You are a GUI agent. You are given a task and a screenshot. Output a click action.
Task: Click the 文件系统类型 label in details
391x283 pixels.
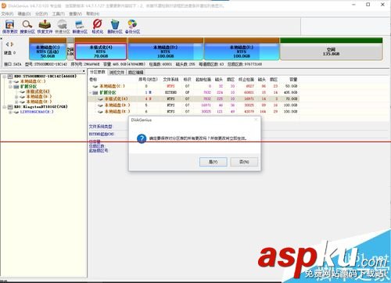[100, 127]
